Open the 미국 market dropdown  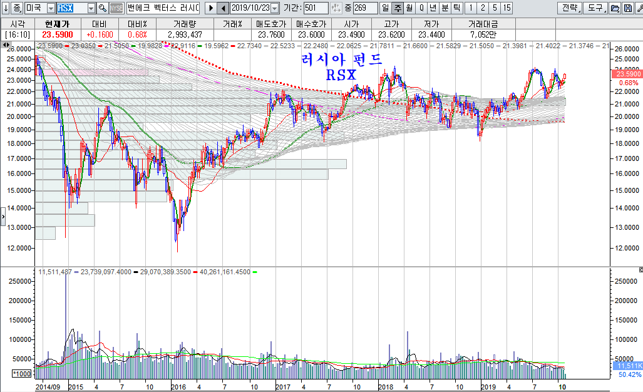pos(51,8)
